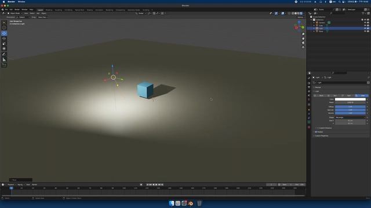Click the Specular slider
This screenshot has height=208, width=371.
point(350,110)
